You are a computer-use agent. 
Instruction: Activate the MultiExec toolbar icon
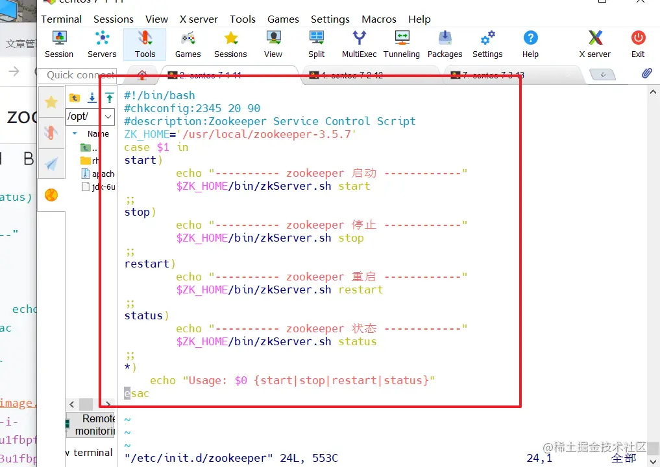359,45
